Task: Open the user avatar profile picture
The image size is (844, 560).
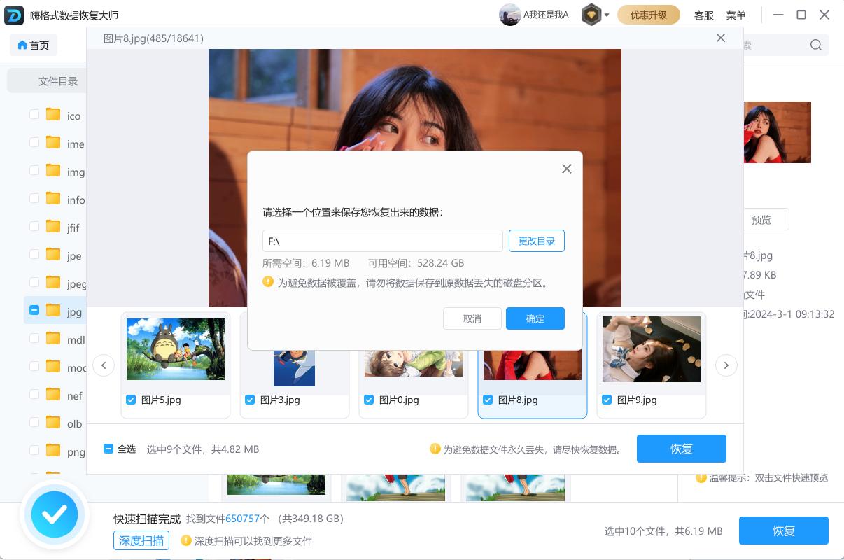Action: [x=509, y=15]
